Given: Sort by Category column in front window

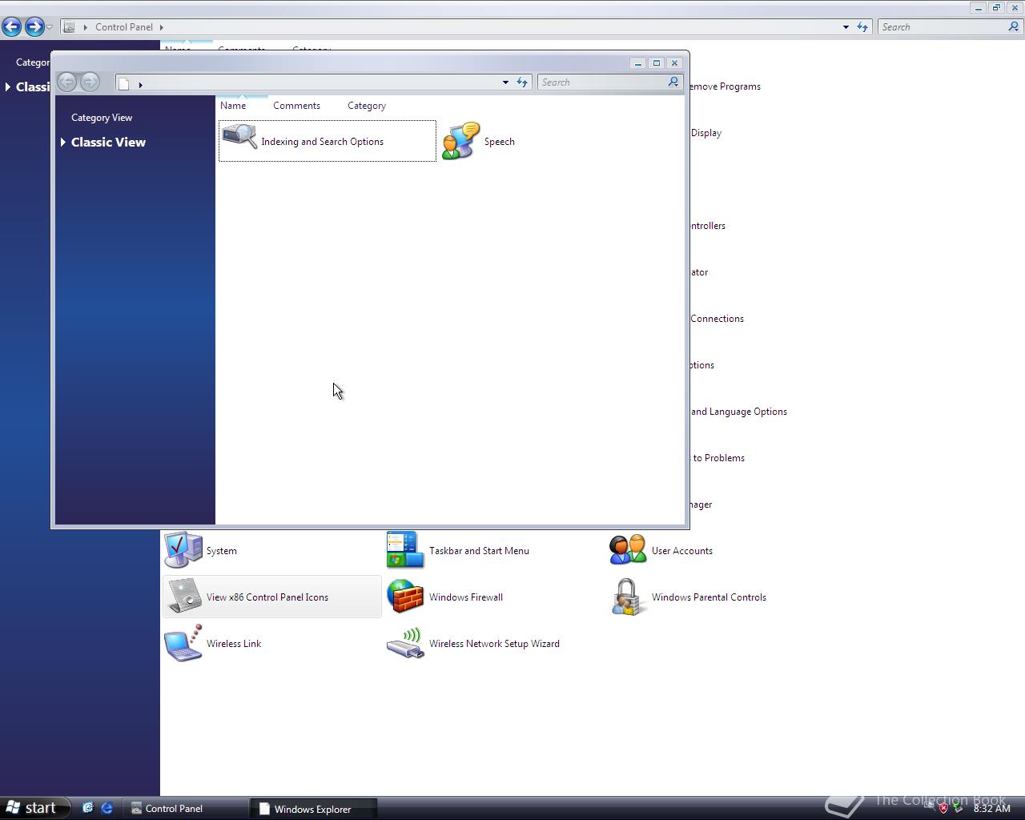Looking at the screenshot, I should pos(367,105).
